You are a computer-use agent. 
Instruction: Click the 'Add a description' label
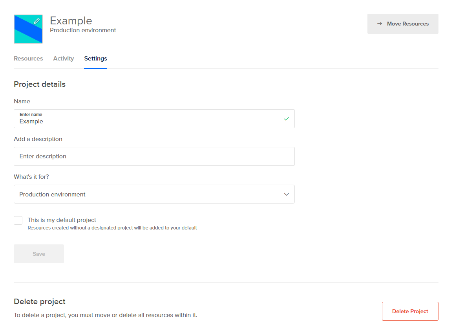click(x=38, y=139)
